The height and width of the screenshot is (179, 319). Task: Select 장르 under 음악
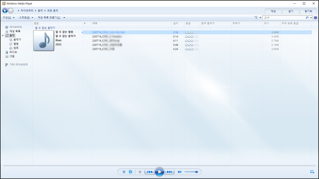16,48
